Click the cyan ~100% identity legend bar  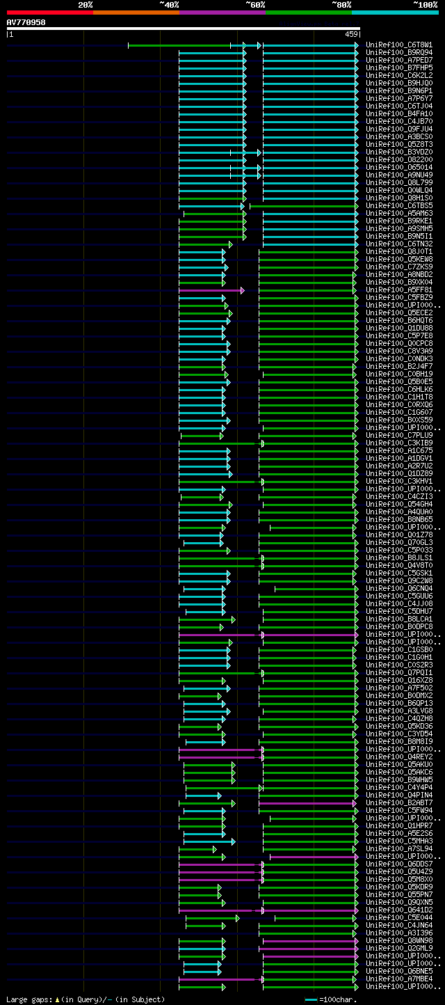click(x=395, y=13)
